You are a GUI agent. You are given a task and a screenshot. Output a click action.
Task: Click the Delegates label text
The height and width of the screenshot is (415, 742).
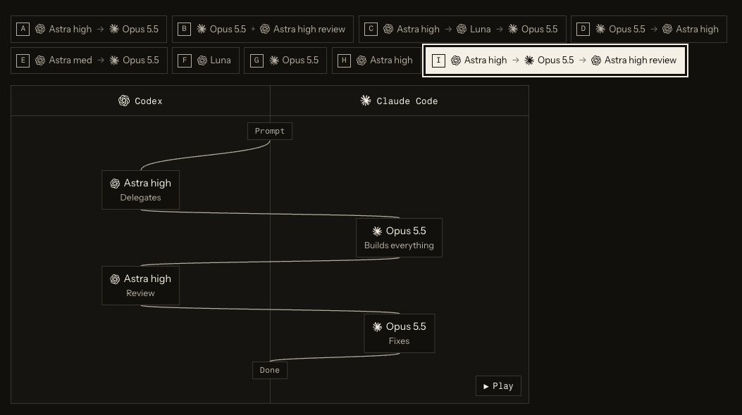pyautogui.click(x=140, y=198)
